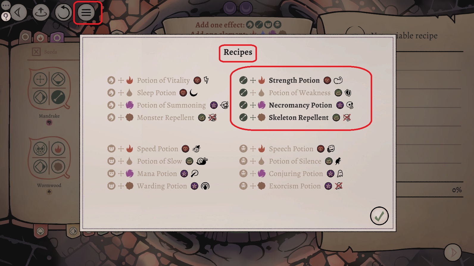474x266 pixels.
Task: Click the bone icon on the Mandrake seed
Action: [x=58, y=97]
